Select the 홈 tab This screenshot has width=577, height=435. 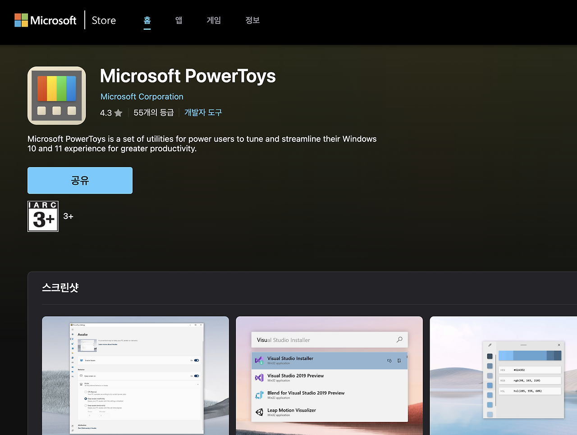(x=147, y=20)
